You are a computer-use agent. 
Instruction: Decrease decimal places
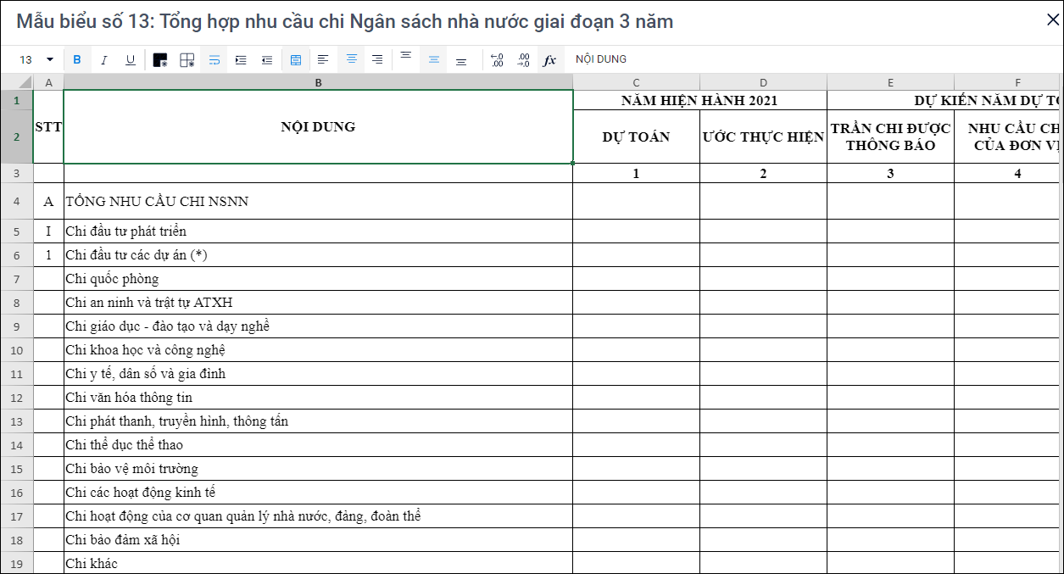[497, 59]
